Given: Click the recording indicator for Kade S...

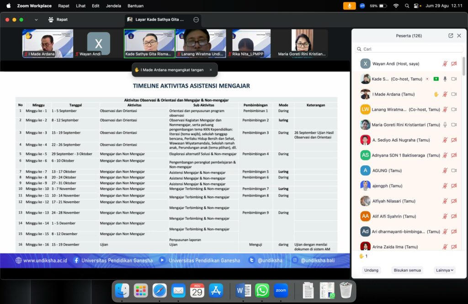Looking at the screenshot, I should click(427, 79).
